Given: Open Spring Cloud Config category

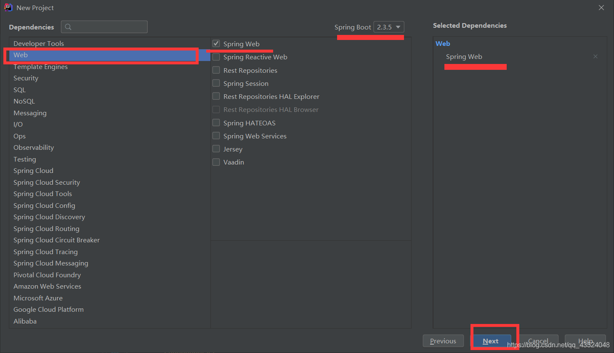Looking at the screenshot, I should [110, 205].
